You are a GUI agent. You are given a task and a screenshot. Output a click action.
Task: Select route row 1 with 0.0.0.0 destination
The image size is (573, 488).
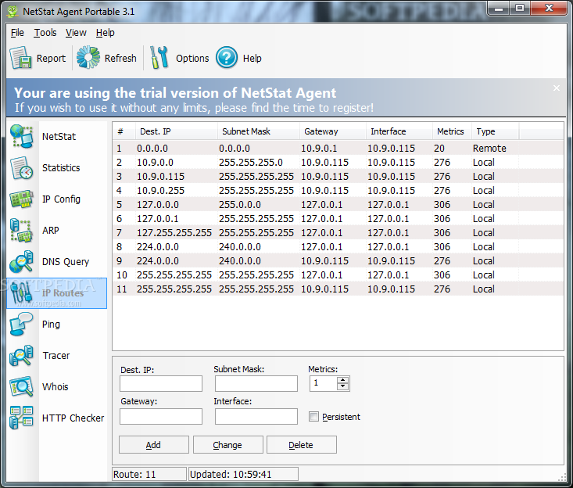pyautogui.click(x=338, y=148)
